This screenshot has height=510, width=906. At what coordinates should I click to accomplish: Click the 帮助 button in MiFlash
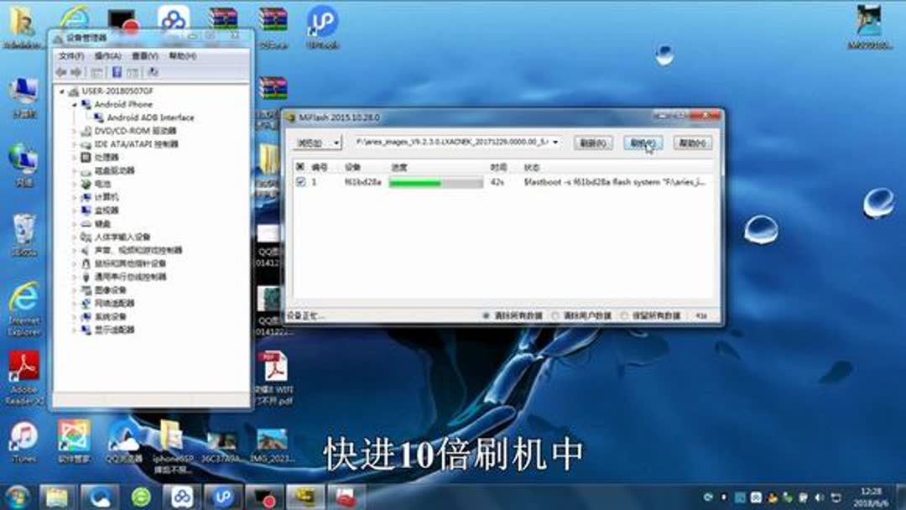[x=694, y=143]
